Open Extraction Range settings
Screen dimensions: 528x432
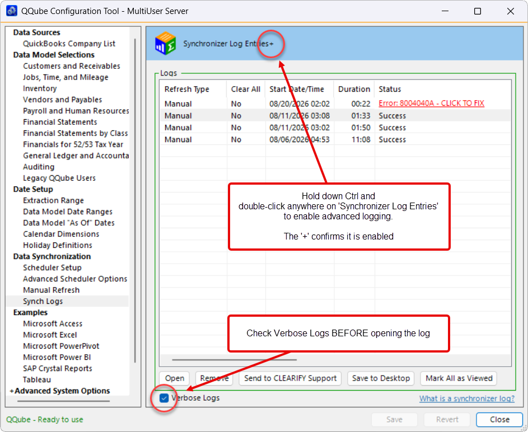(x=53, y=200)
